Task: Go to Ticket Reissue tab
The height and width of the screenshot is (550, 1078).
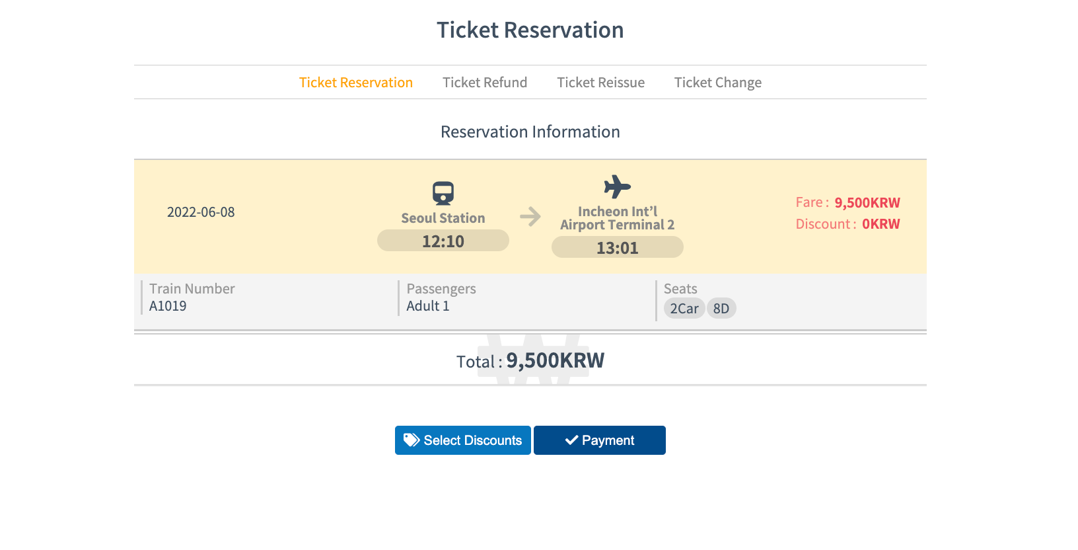Action: point(600,83)
